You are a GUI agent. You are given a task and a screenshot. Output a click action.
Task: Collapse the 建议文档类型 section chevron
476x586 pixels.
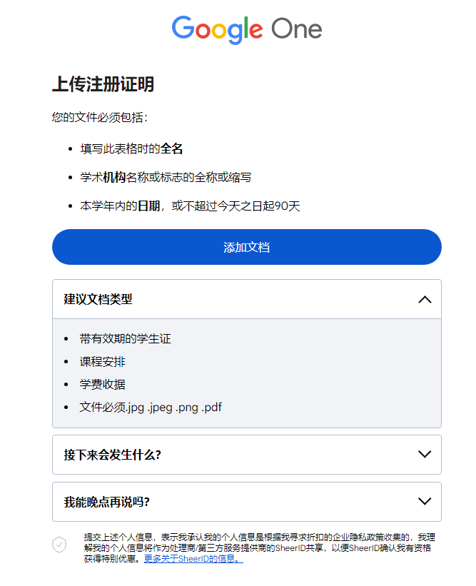(x=425, y=299)
